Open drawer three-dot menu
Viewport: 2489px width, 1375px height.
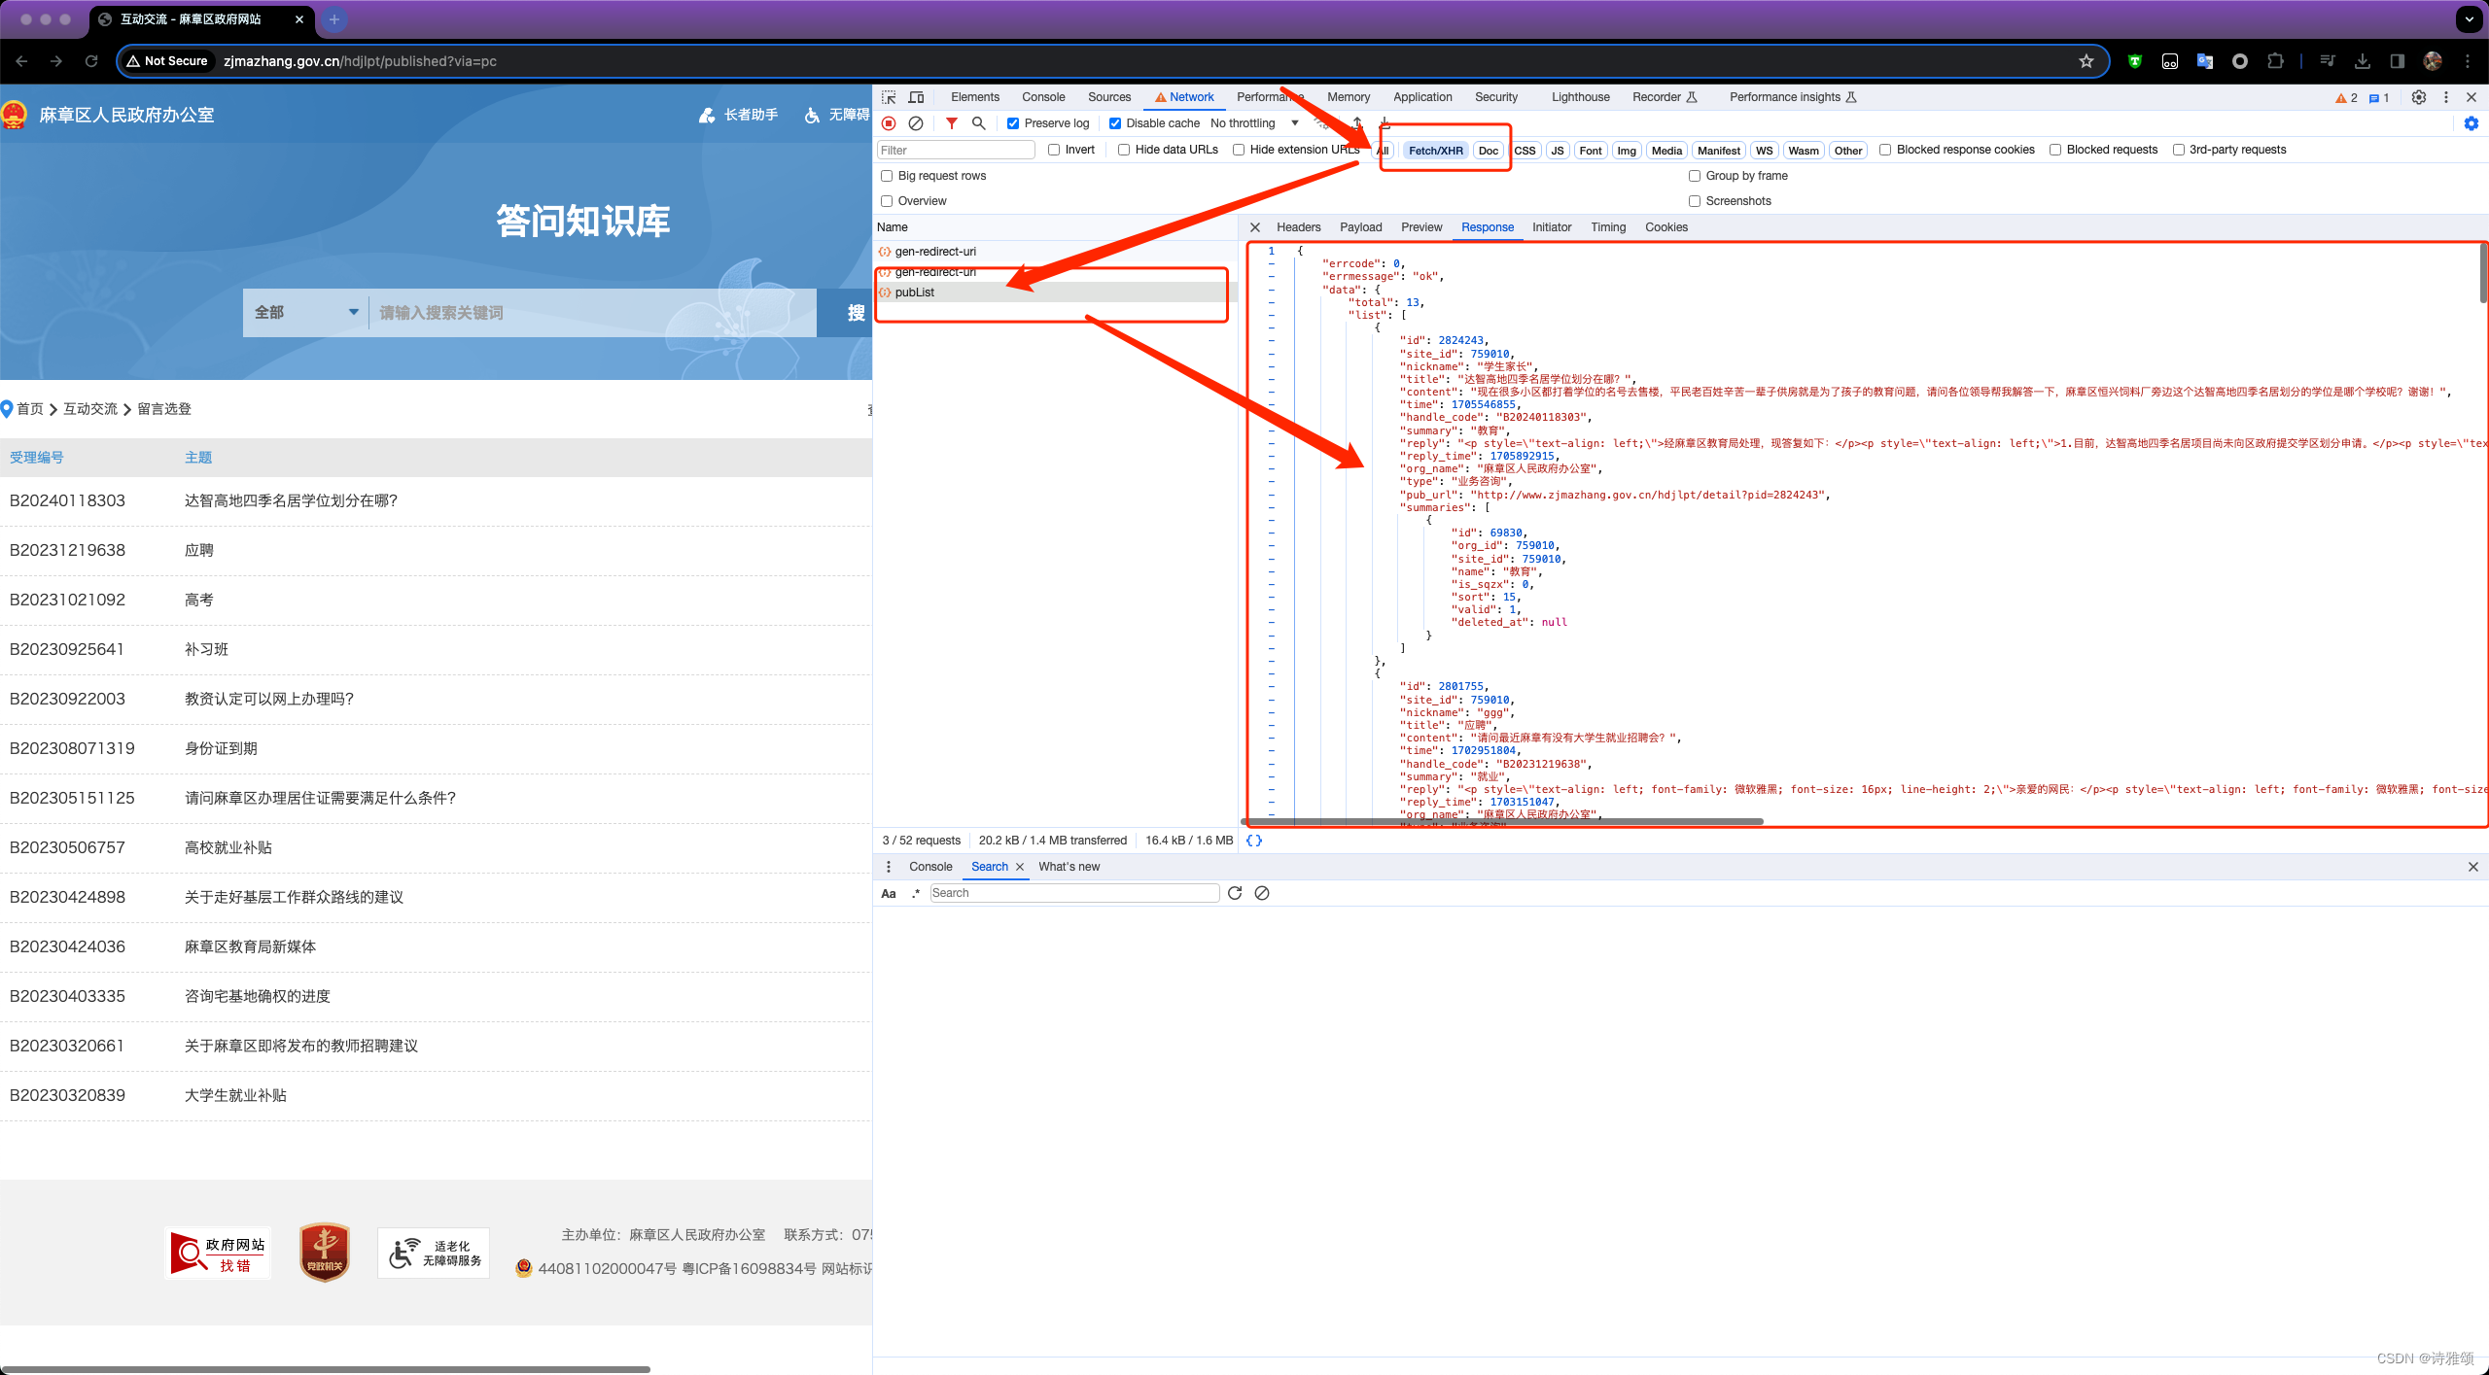coord(889,867)
